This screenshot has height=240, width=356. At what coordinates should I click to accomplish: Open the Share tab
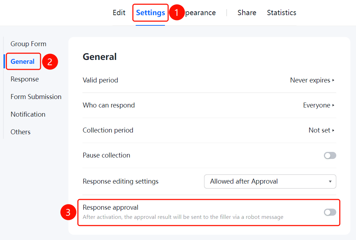coord(247,13)
